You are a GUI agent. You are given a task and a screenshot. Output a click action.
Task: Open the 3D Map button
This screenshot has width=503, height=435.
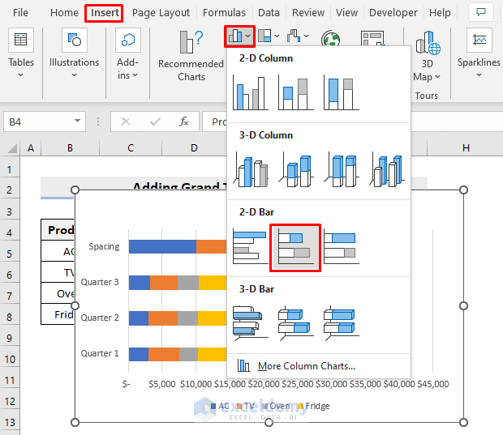pos(427,57)
